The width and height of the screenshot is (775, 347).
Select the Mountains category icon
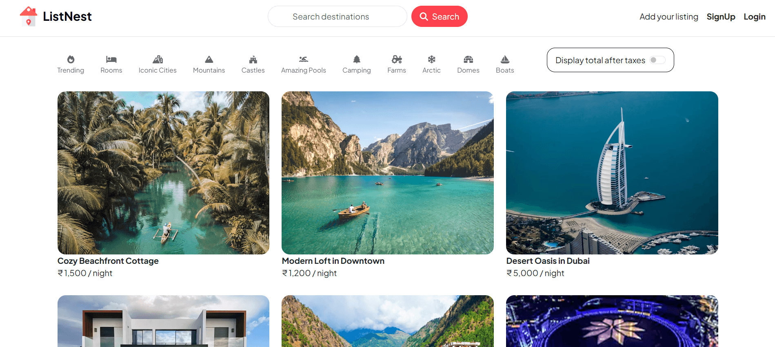point(209,60)
